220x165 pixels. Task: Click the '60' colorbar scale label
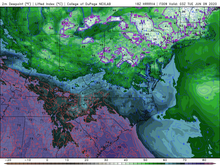pyautogui.click(x=165, y=160)
